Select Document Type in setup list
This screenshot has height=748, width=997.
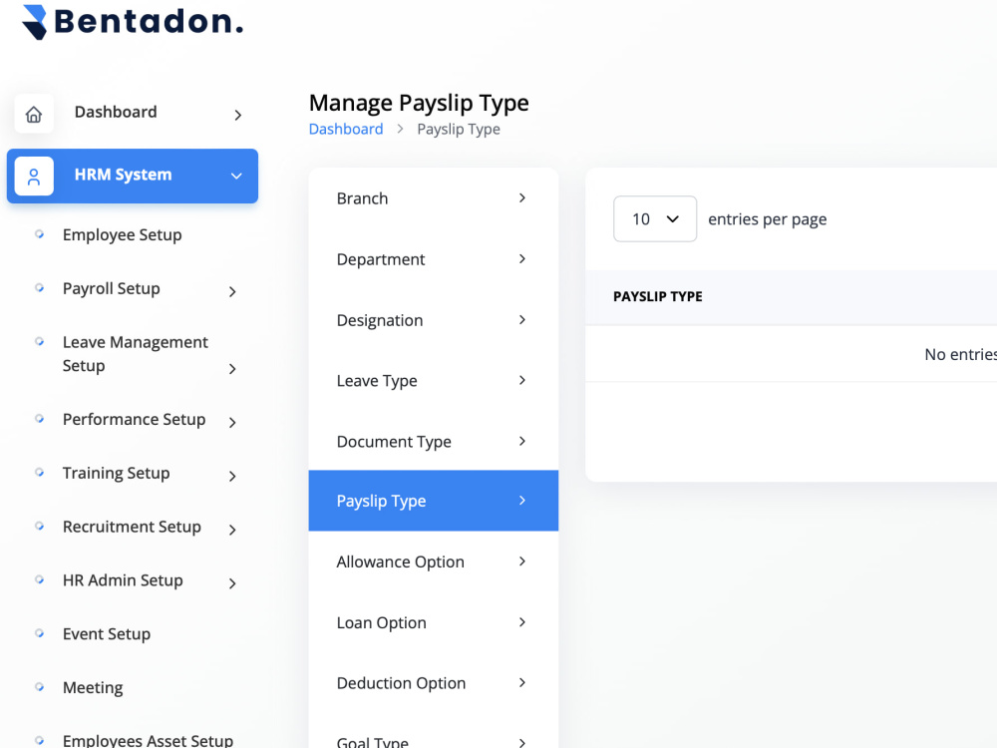(434, 442)
